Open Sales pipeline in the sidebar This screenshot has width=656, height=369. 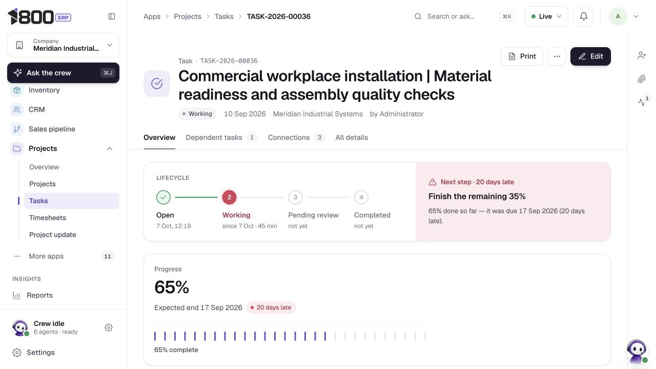tap(64, 129)
